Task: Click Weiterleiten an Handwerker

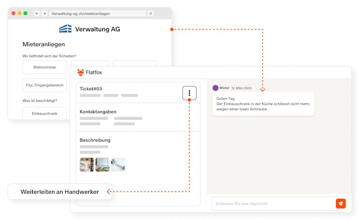Action: pyautogui.click(x=59, y=191)
